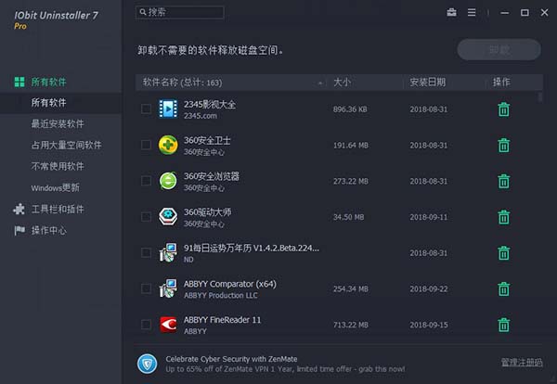Tick the checkbox for 91每日运势万年历

coord(146,252)
